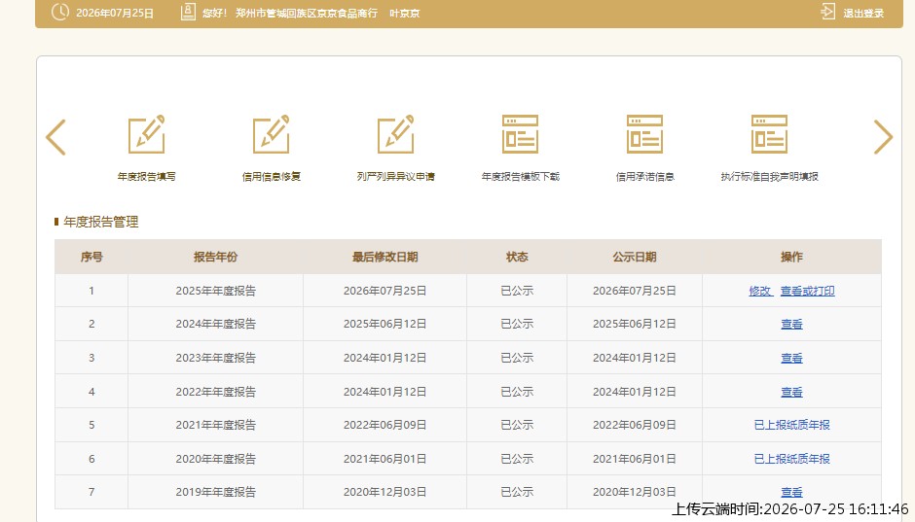The height and width of the screenshot is (522, 915).
Task: Open the 年度报告模板下载 document icon
Action: (x=520, y=134)
